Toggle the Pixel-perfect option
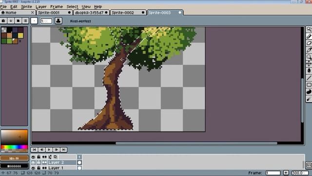Viewport: 312px width, 176px height. click(80, 21)
